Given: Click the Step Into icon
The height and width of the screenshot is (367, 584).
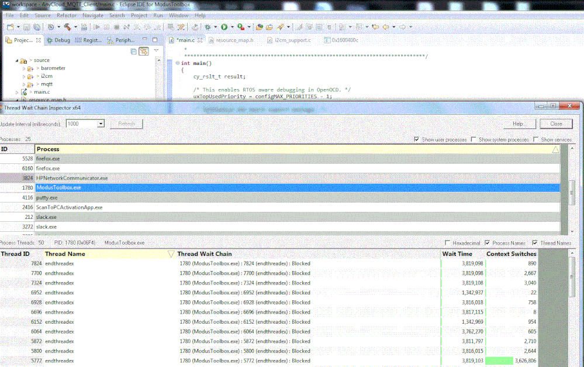Looking at the screenshot, I should point(137,27).
